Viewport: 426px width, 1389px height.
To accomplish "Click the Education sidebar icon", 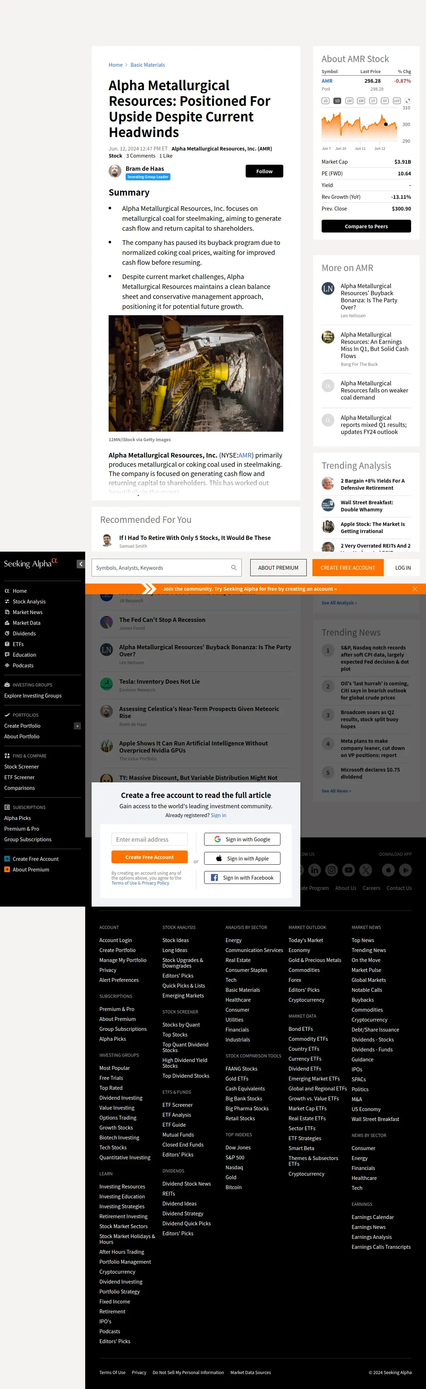I will click(7, 655).
